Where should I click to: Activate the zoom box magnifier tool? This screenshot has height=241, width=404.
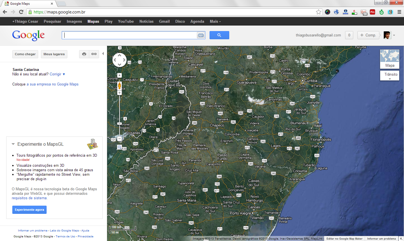tap(120, 147)
